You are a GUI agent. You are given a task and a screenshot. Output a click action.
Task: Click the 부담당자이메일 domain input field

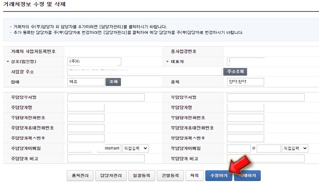[x=269, y=148]
